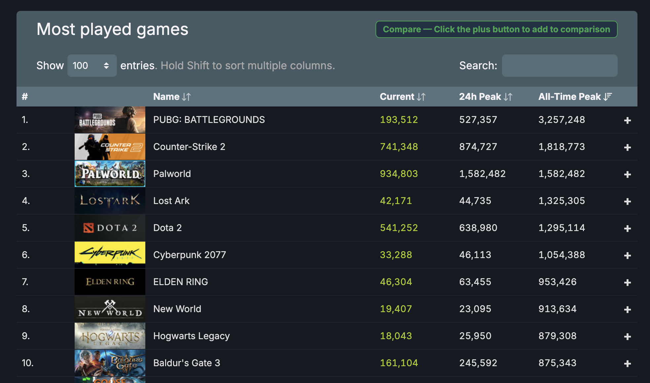Open the New World name link
The image size is (650, 383).
[x=177, y=309]
